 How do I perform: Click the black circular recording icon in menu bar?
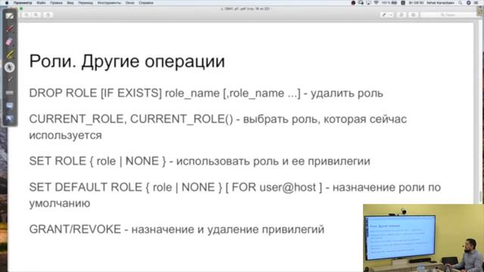(x=353, y=3)
